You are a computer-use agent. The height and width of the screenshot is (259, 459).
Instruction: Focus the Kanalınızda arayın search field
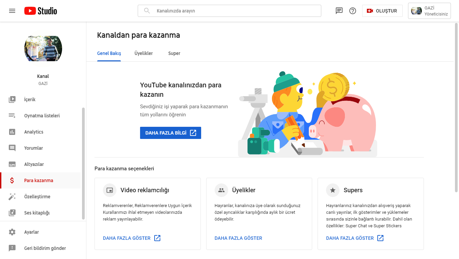click(230, 11)
